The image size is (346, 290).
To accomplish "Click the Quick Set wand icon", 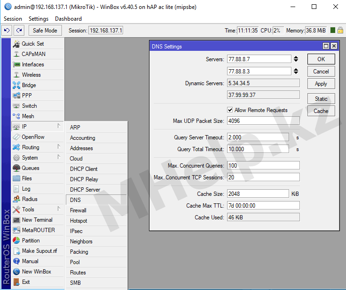I will 16,44.
